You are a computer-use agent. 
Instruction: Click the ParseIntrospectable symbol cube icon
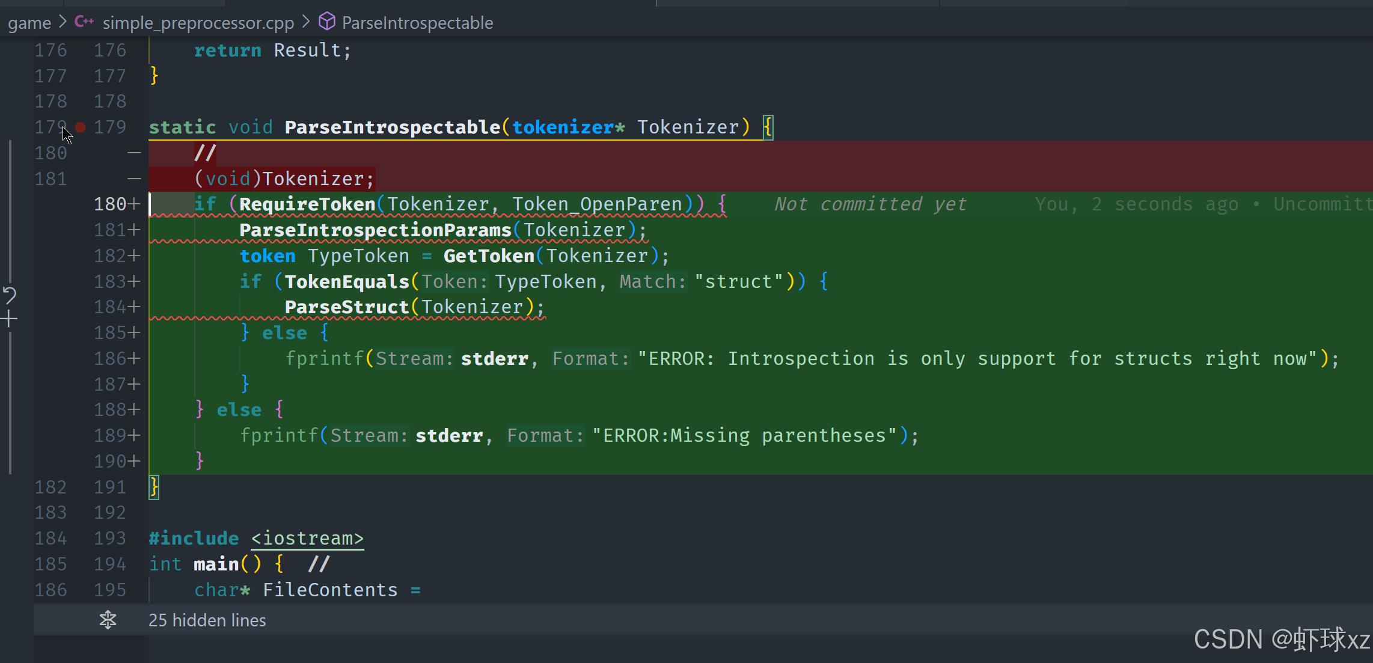[x=326, y=22]
